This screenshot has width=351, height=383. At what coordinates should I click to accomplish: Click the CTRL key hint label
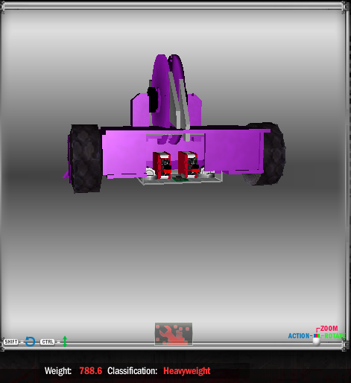[x=48, y=342]
